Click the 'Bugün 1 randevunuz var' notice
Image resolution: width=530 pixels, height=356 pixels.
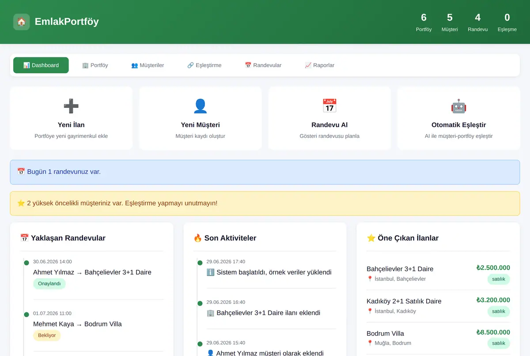[265, 172]
